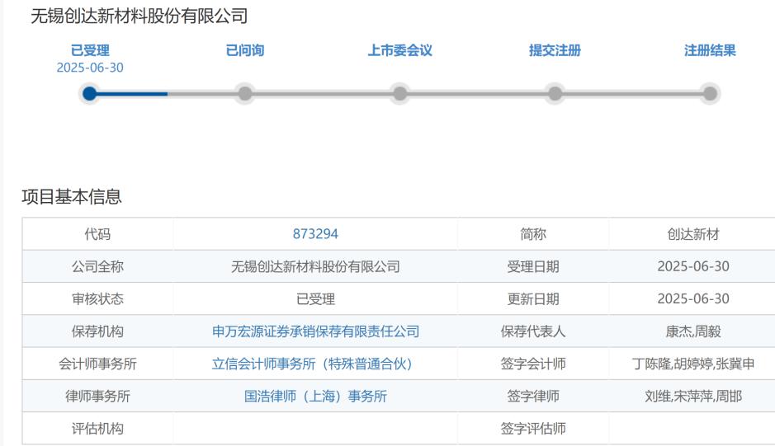Click the 项目基本信息 section heading

(x=72, y=196)
